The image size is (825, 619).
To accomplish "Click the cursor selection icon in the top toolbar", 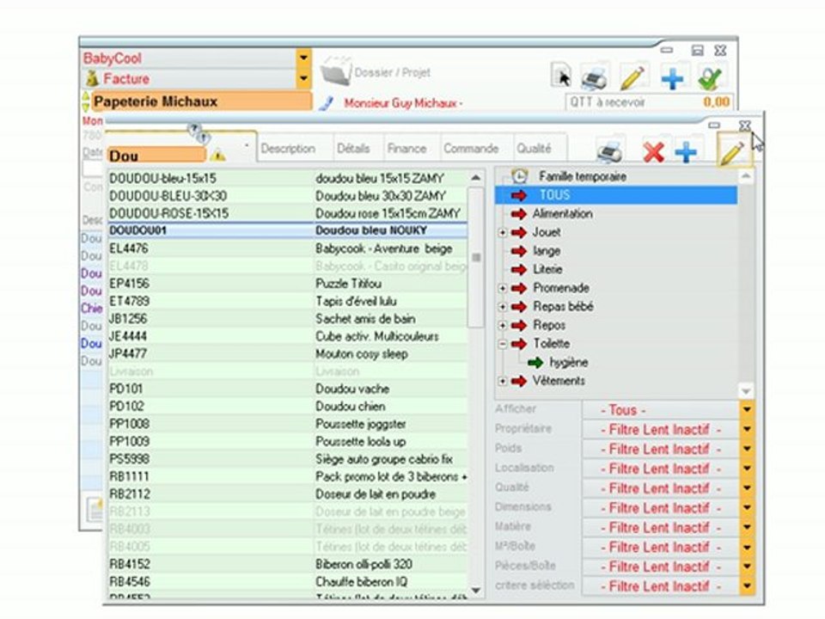I will (561, 77).
